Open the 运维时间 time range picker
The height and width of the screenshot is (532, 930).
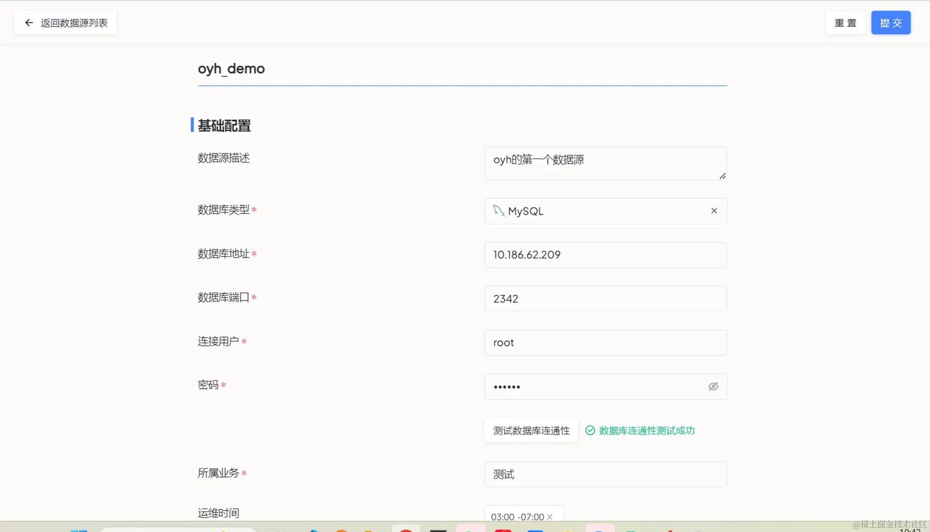click(517, 517)
